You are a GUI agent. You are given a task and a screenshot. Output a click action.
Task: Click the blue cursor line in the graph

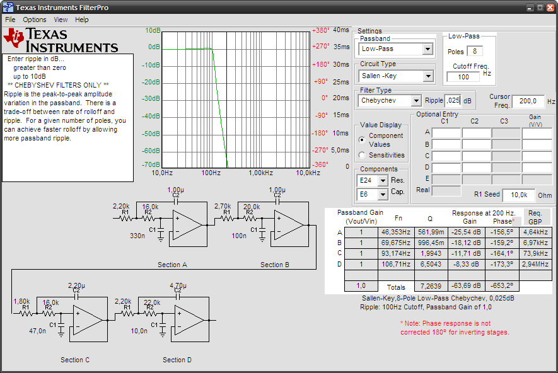coord(227,100)
